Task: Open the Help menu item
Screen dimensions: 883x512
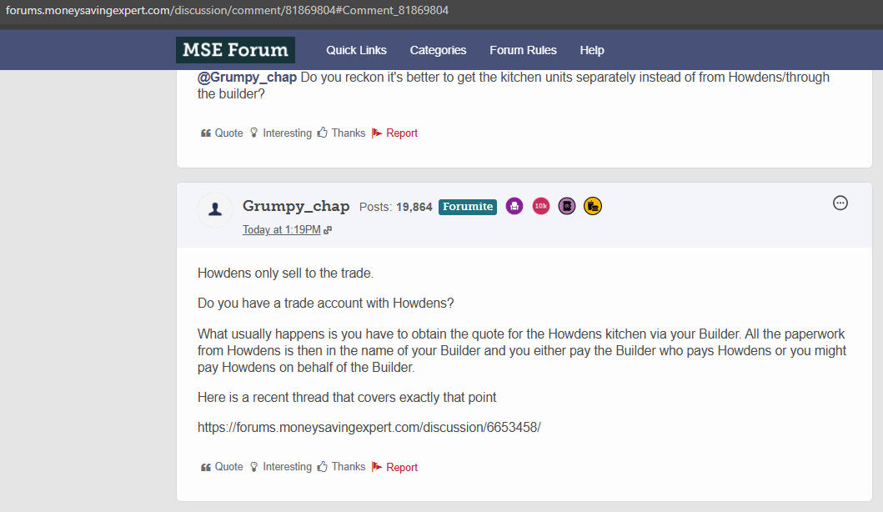Action: (x=592, y=50)
